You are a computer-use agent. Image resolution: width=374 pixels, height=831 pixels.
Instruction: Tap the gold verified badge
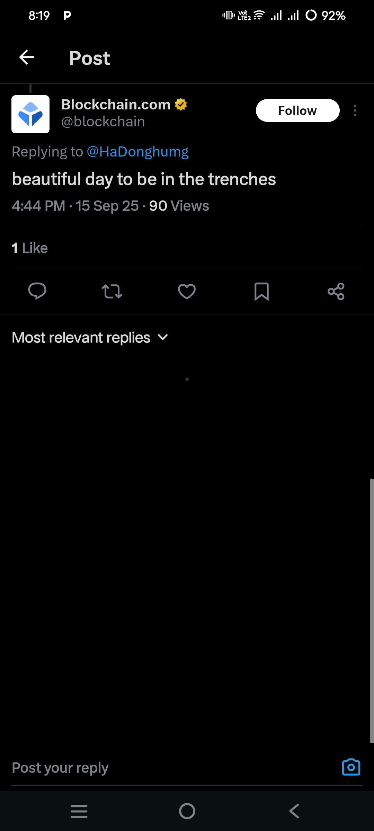point(181,104)
